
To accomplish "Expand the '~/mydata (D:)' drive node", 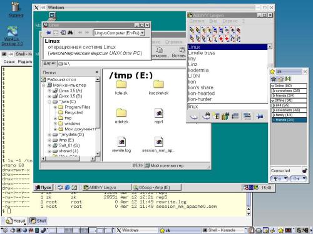I will tap(49, 135).
